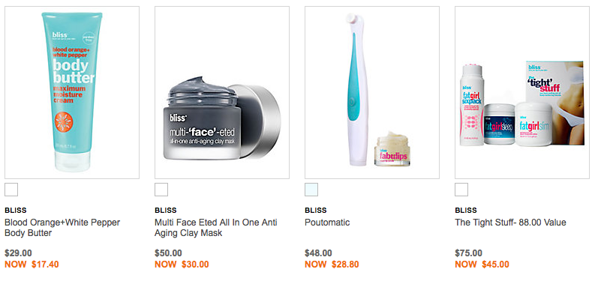Open the Poutomatic lip device product image
This screenshot has width=592, height=284.
[x=372, y=92]
